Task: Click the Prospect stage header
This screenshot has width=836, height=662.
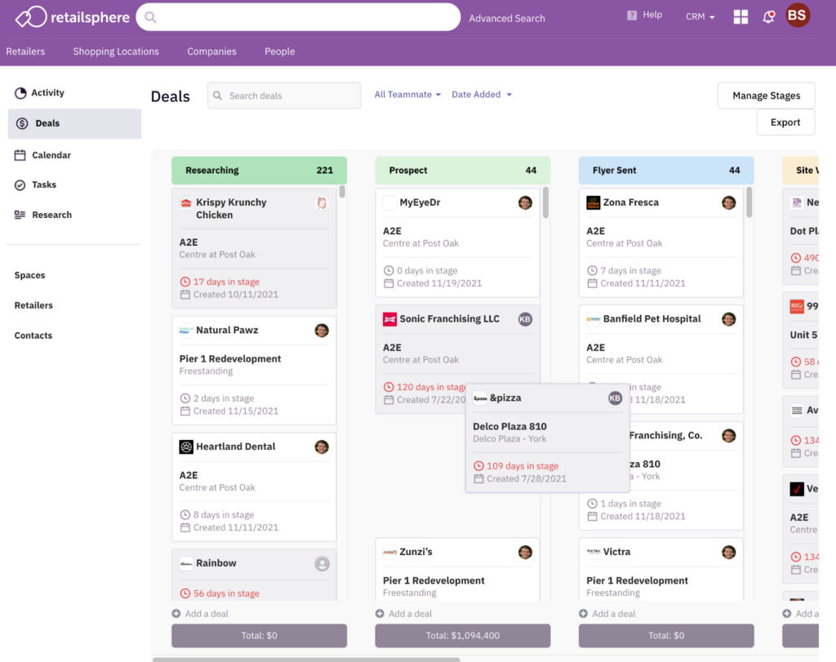Action: [463, 170]
